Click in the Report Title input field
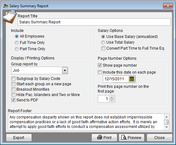 (x=94, y=22)
